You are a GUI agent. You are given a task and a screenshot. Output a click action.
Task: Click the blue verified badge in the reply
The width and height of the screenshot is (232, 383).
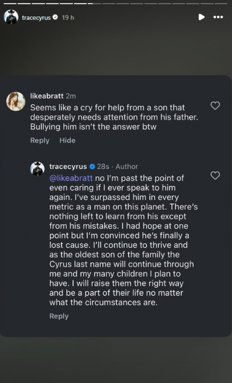pos(92,166)
